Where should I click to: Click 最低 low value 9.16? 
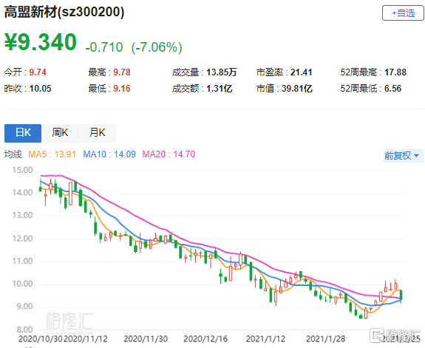pos(122,89)
